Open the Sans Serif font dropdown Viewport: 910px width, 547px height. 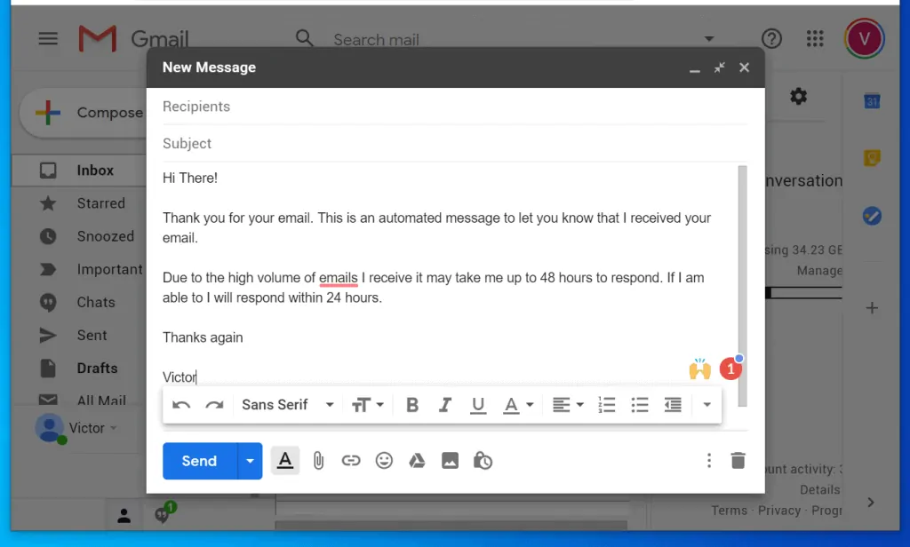(287, 405)
